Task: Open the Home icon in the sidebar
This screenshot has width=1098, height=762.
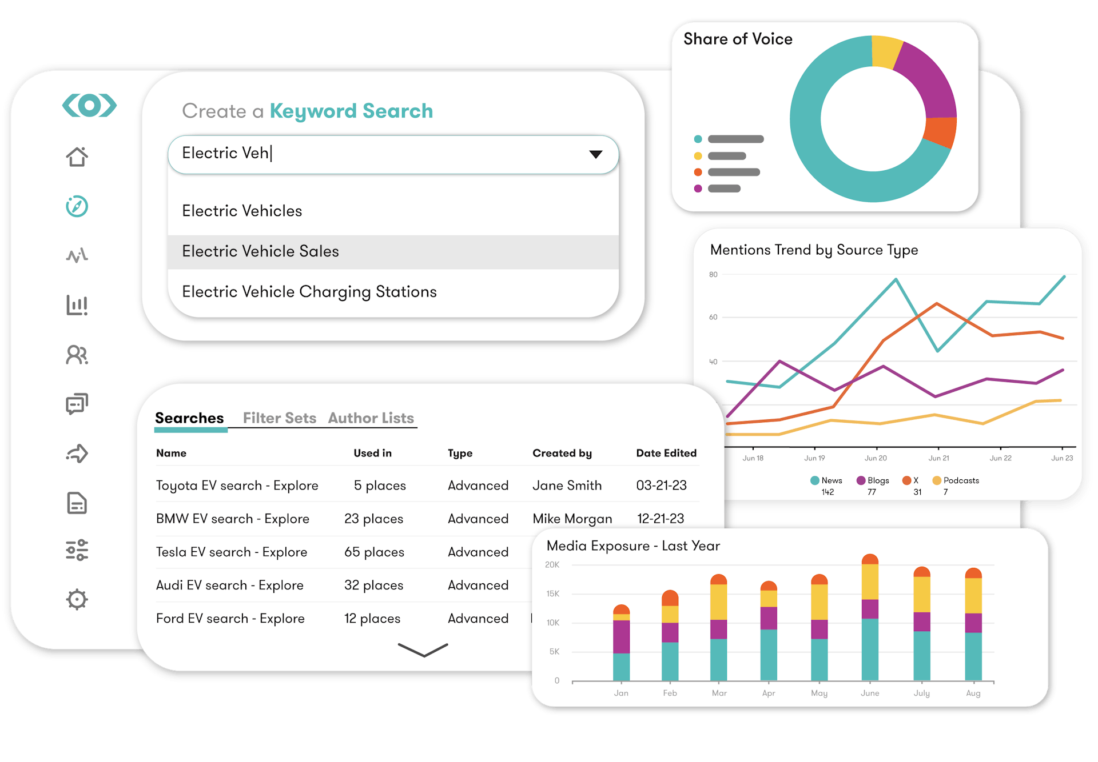Action: pos(77,157)
